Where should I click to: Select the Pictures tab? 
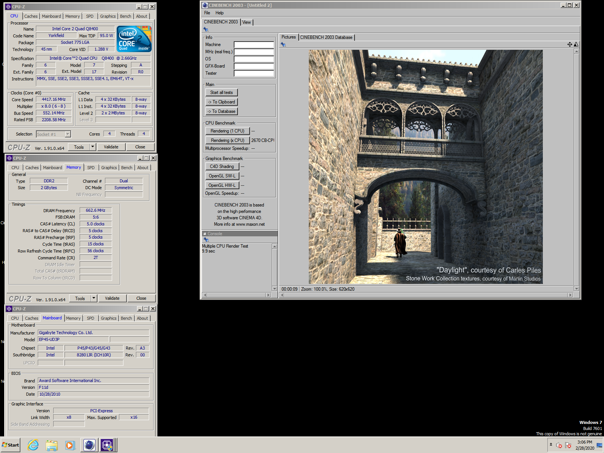point(288,37)
